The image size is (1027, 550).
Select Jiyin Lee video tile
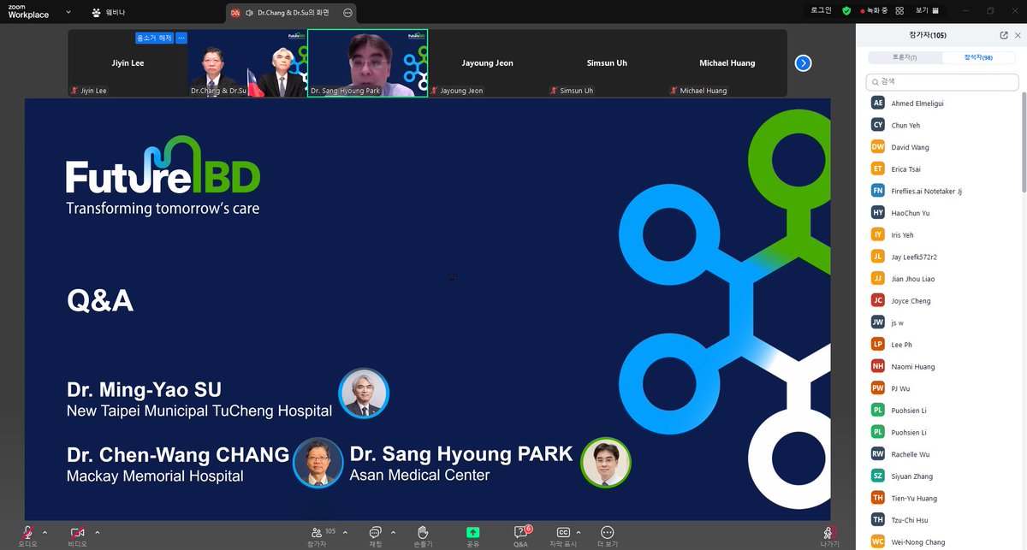pyautogui.click(x=128, y=63)
